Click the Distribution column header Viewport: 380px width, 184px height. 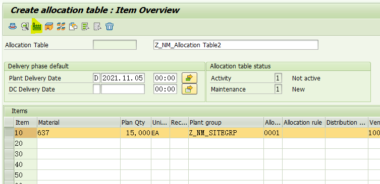click(347, 122)
